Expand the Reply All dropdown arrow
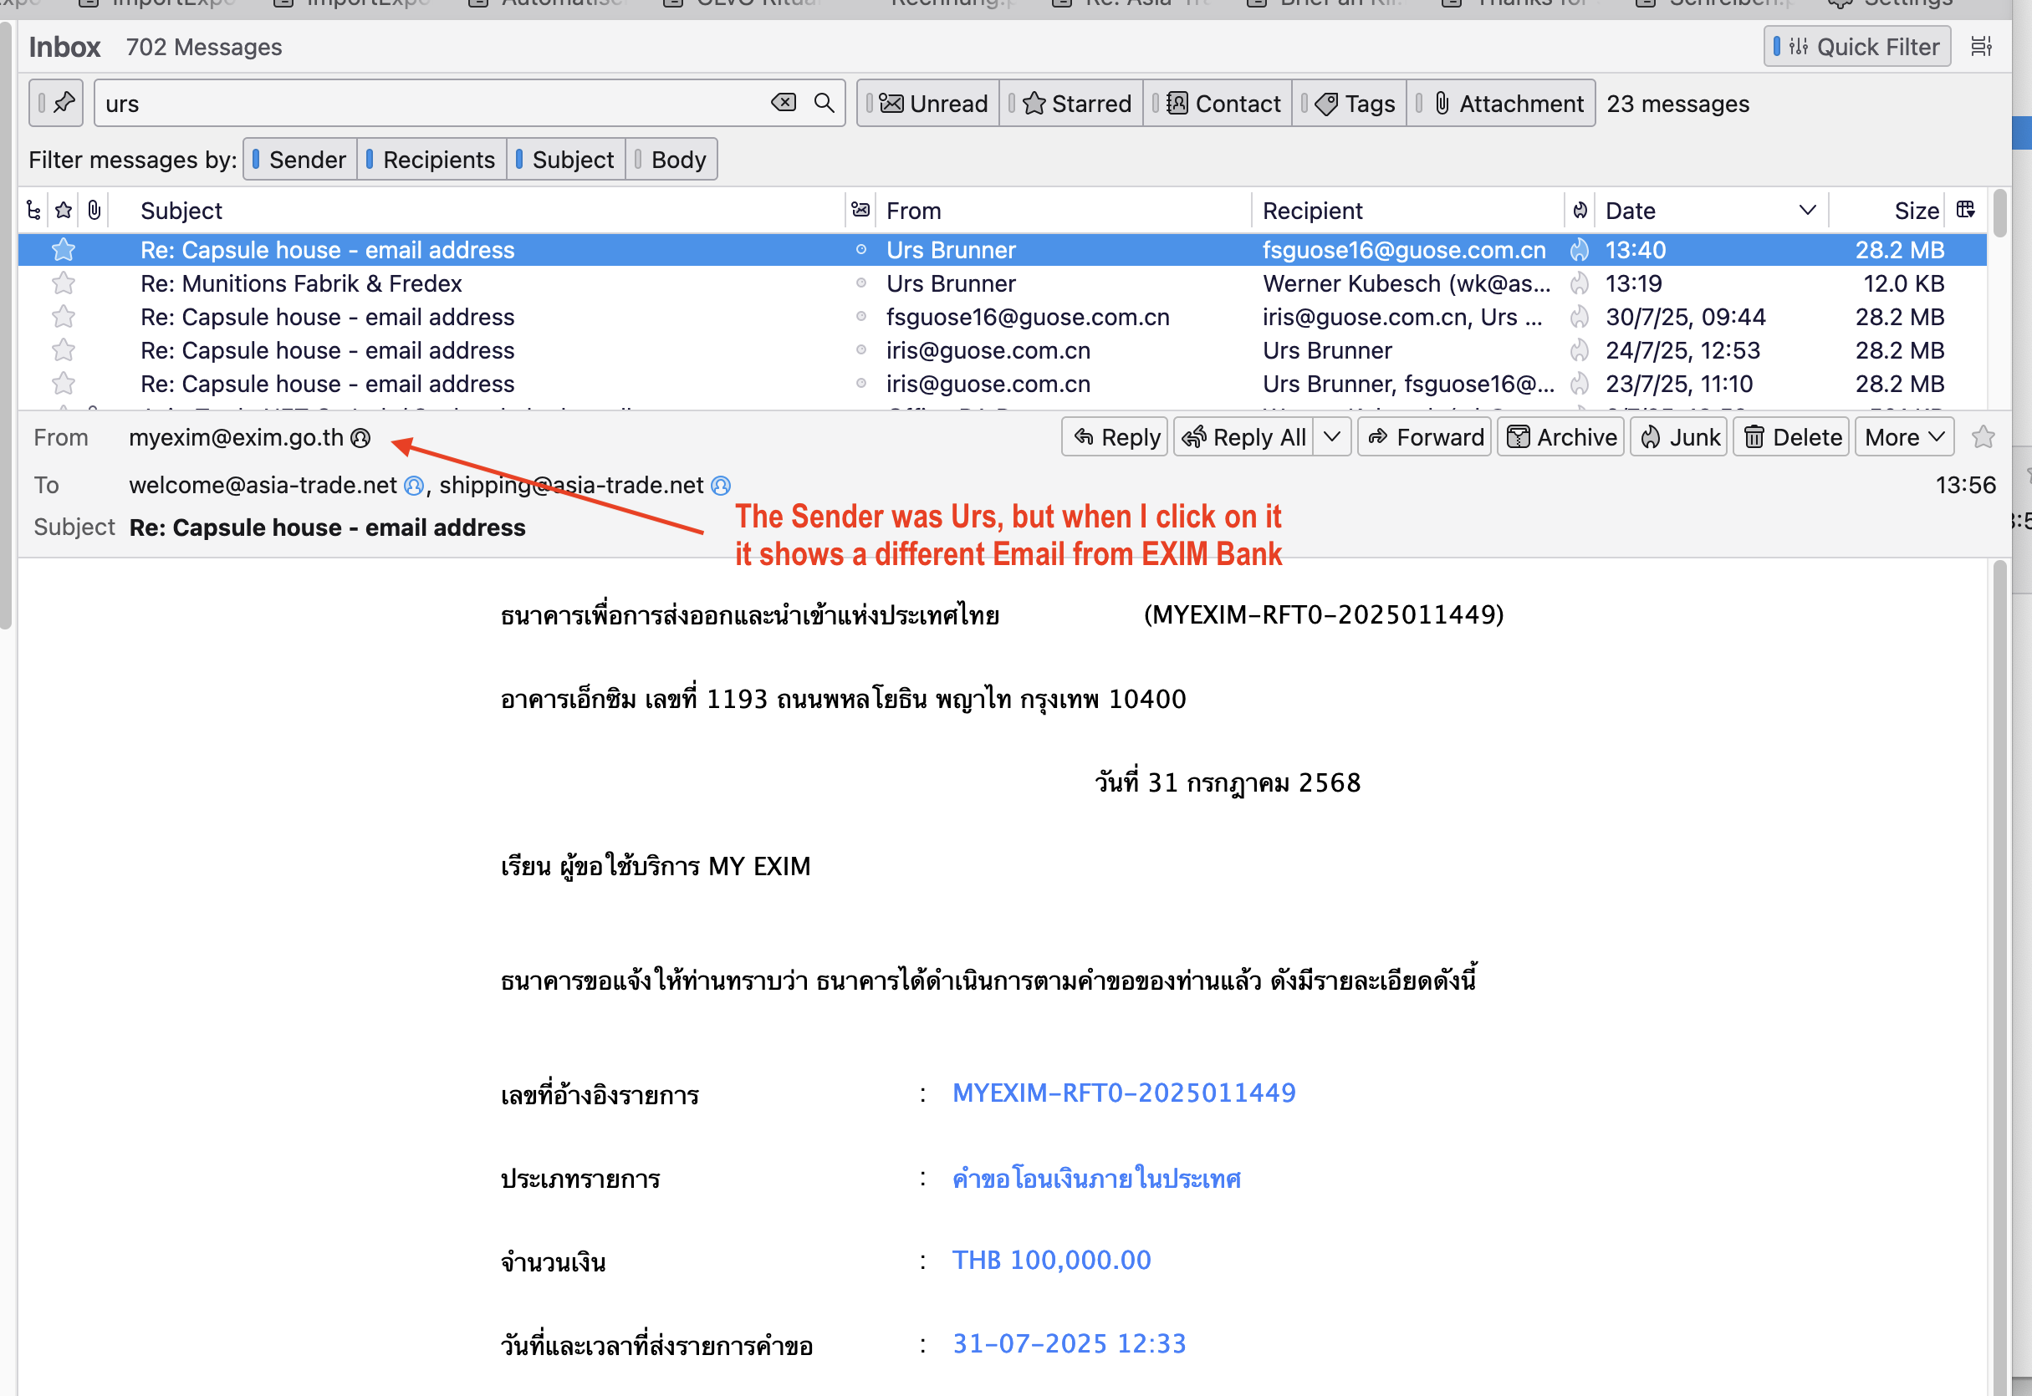The image size is (2032, 1396). click(1331, 436)
